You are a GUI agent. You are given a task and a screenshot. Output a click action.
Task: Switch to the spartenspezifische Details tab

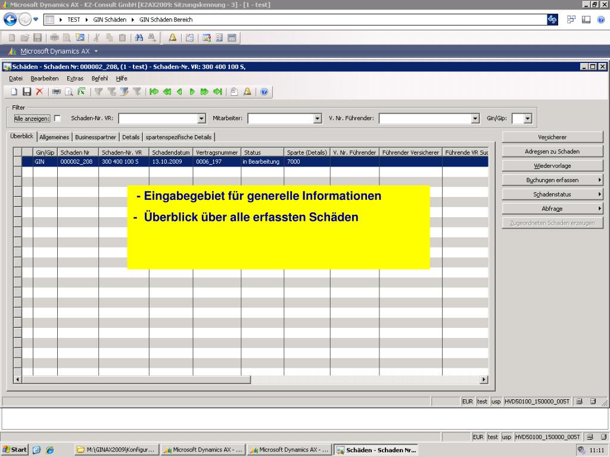tap(179, 137)
